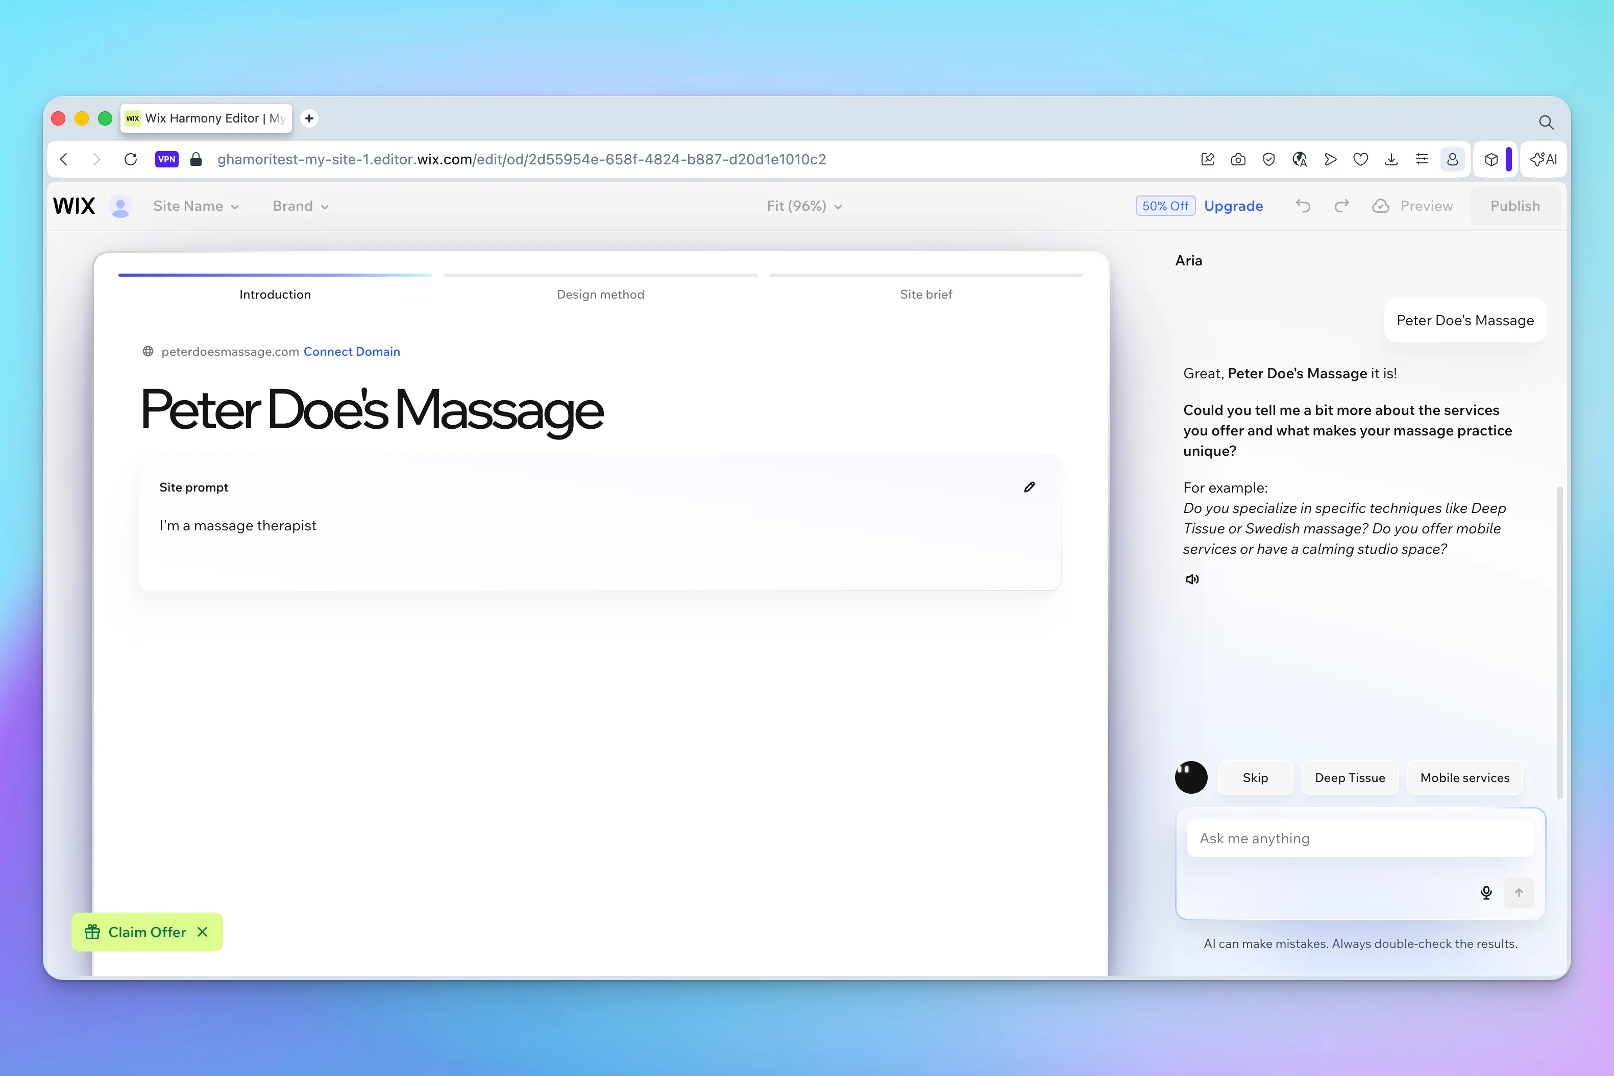
Task: Choose the Deep Tissue suggestion chip
Action: click(1350, 777)
